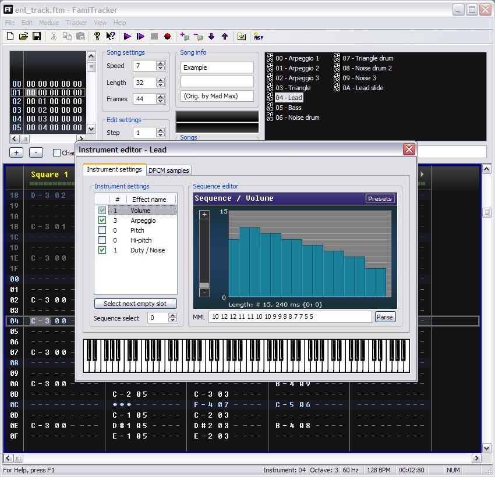Switch to the DPCM samples tab
Viewport: 495px width, 477px height.
coord(168,170)
